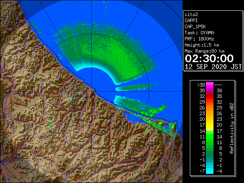Select the "Task: OYAMA" line
The height and width of the screenshot is (183, 244).
(x=199, y=33)
